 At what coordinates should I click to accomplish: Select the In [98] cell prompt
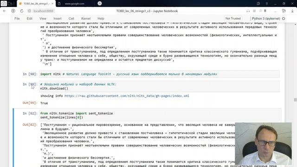(x=30, y=74)
